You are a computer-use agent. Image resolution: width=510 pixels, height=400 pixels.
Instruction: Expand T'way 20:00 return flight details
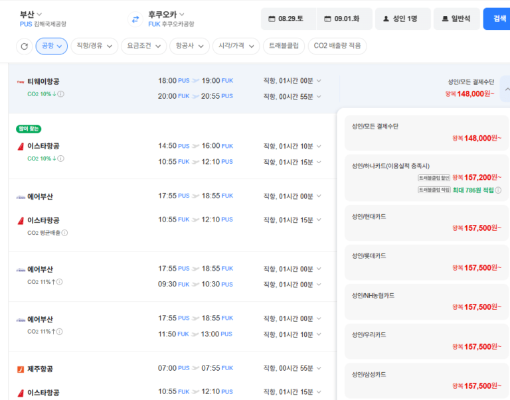point(319,96)
